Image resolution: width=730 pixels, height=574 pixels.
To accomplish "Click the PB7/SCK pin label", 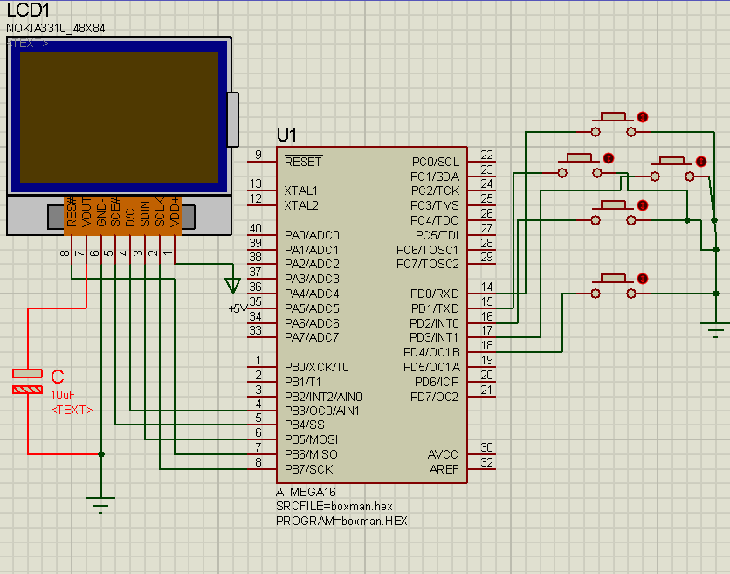I will click(x=308, y=469).
